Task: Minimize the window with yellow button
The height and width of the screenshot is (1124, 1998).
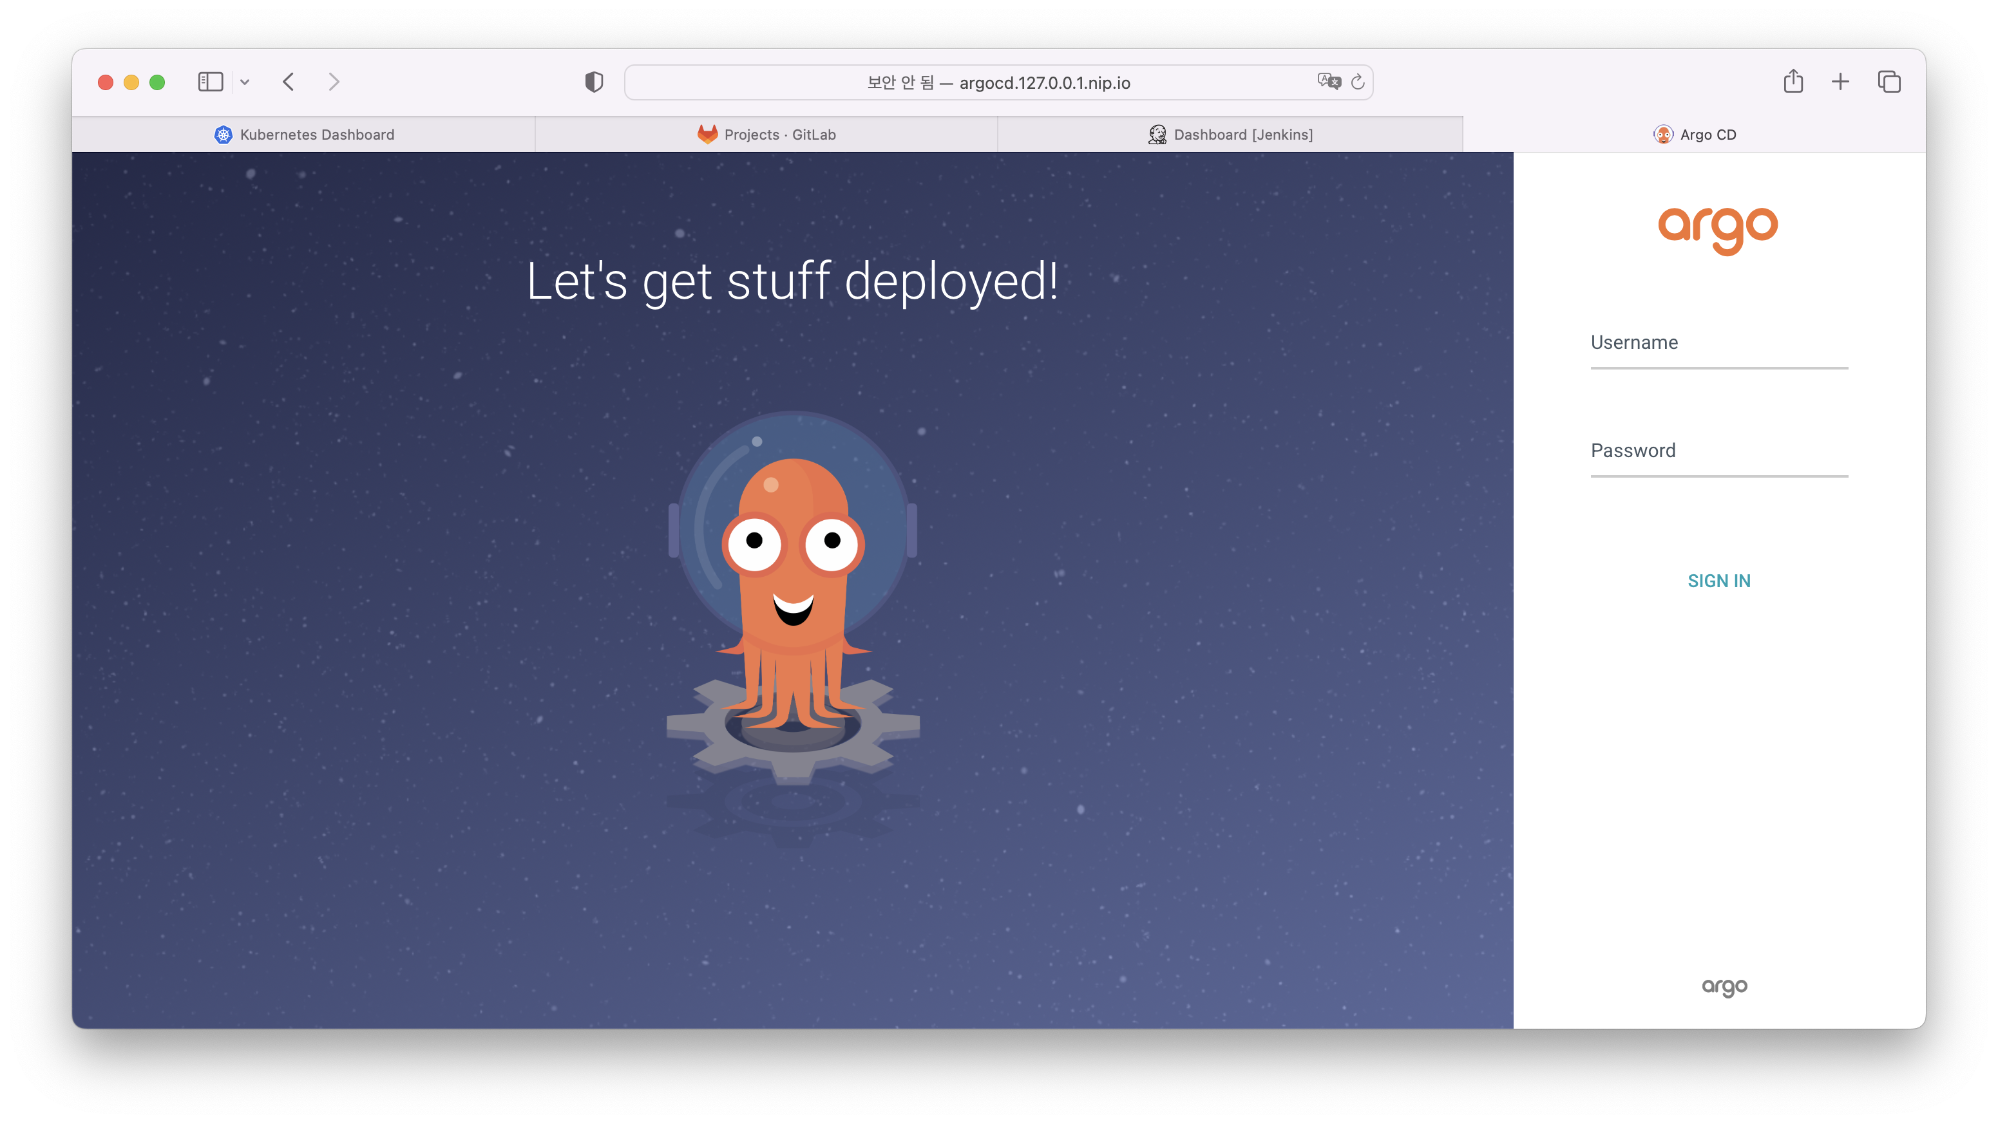Action: 132,82
